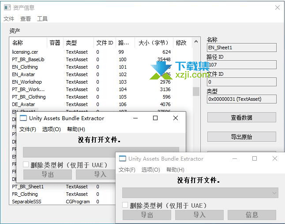The image size is (285, 224).
Task: Click the 资产信息 window title bar icon
Action: [x=7, y=7]
